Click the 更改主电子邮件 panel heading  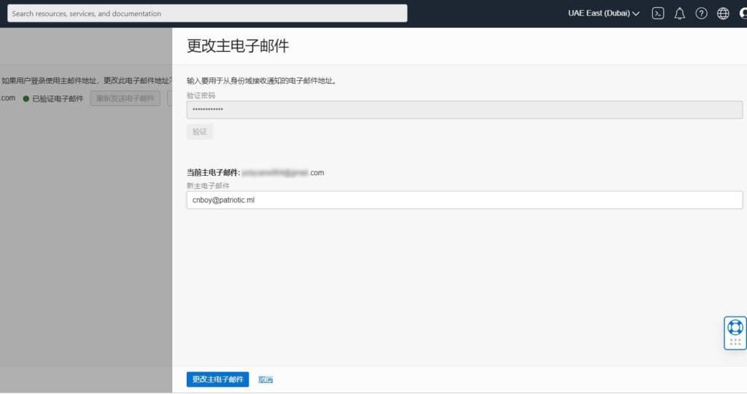click(x=238, y=46)
